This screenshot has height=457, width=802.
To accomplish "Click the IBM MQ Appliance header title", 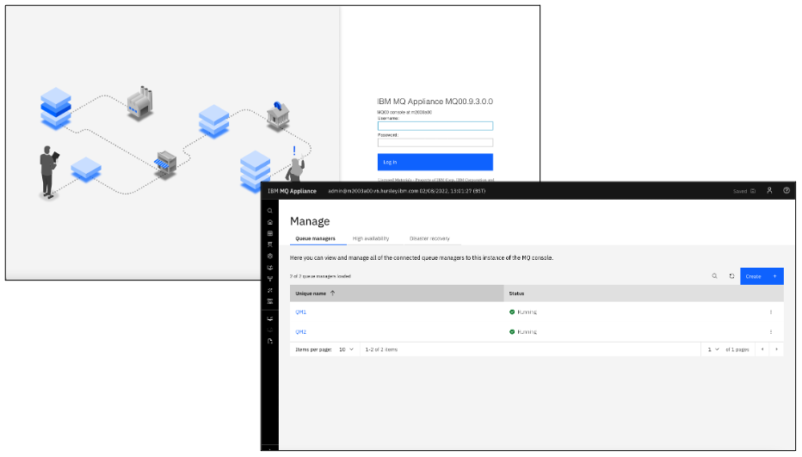I will 292,191.
